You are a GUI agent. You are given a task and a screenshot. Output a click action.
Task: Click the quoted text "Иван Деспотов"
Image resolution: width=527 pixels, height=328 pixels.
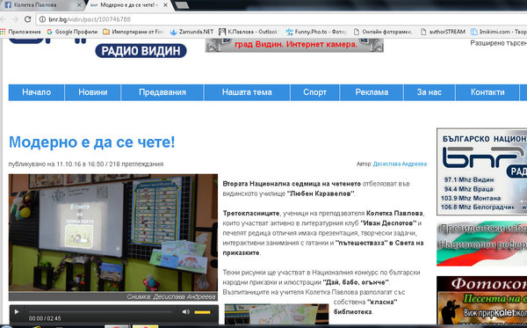tap(388, 222)
